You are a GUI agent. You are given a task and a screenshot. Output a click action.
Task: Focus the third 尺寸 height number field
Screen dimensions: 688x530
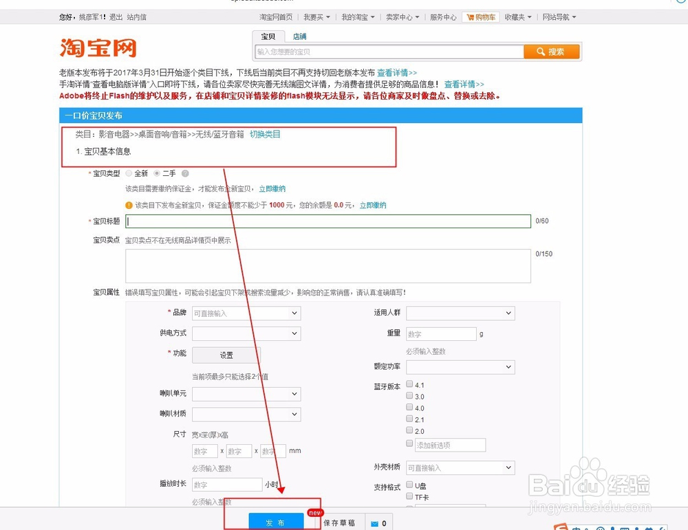tap(273, 451)
